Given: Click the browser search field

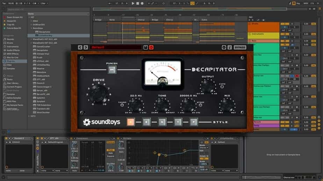Looking at the screenshot, I should (x=48, y=9).
